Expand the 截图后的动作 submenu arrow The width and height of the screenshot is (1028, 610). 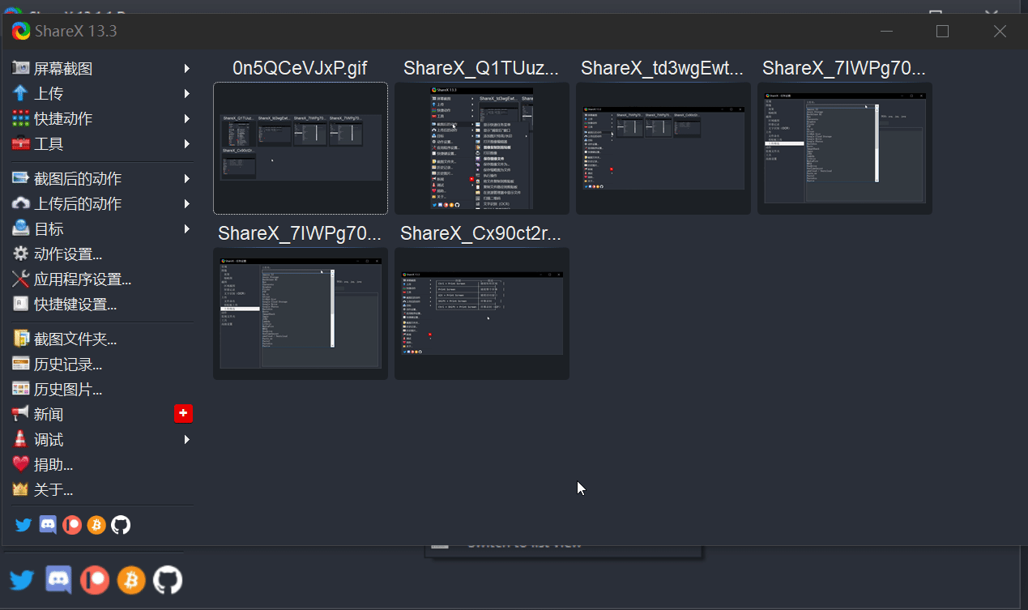pyautogui.click(x=187, y=179)
